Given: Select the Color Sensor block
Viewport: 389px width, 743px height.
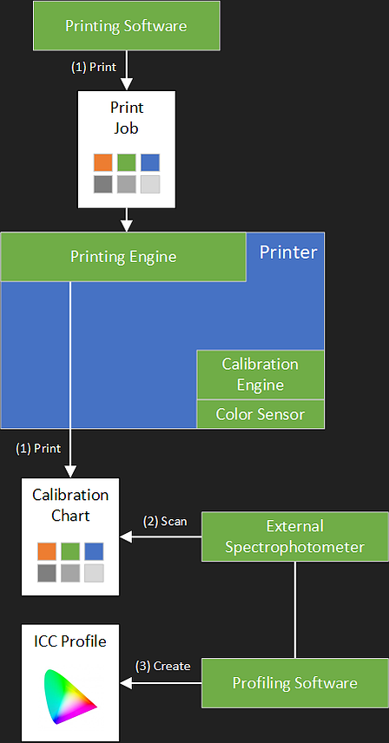Looking at the screenshot, I should coord(260,414).
